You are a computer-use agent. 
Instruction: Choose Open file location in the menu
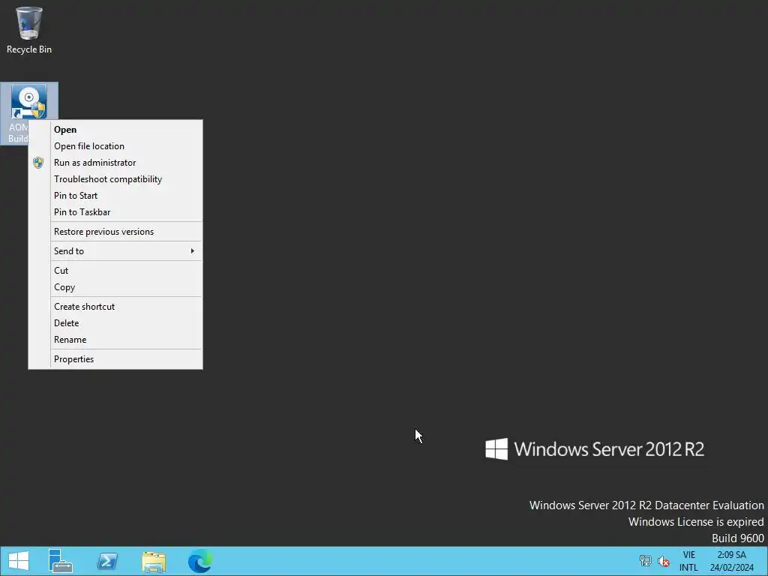[115, 146]
